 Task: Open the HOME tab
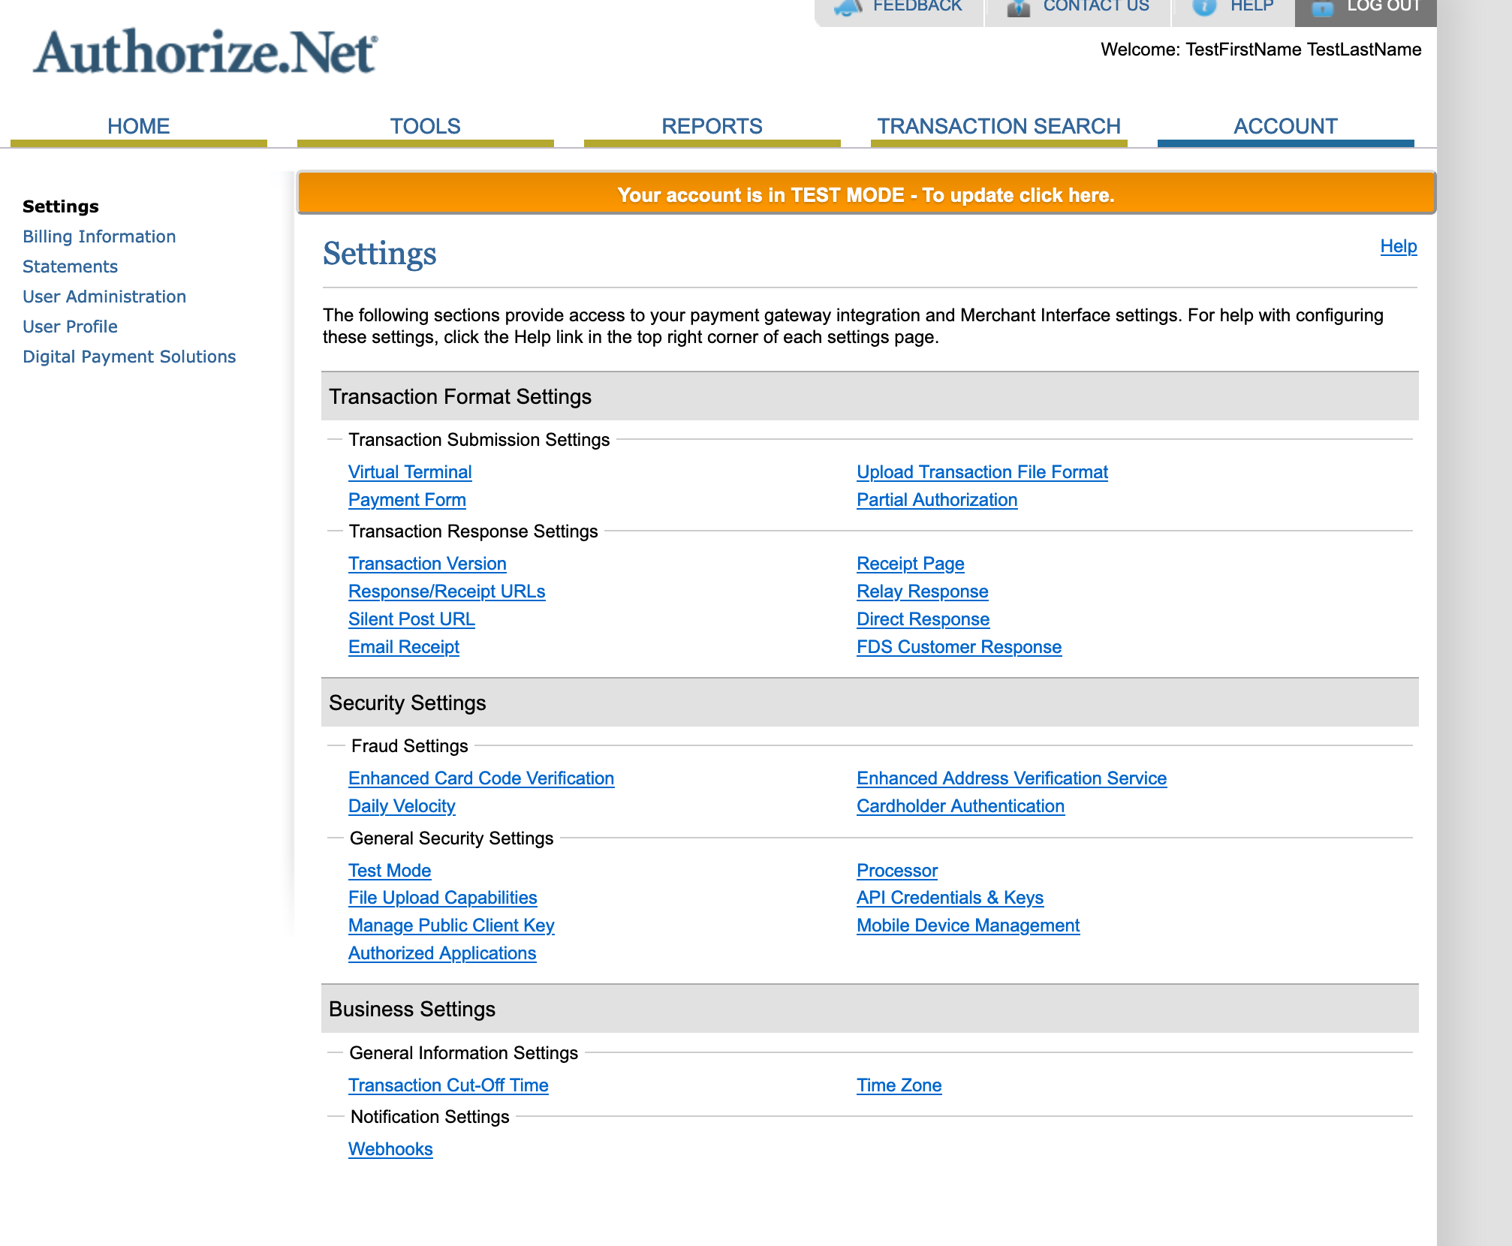[139, 126]
